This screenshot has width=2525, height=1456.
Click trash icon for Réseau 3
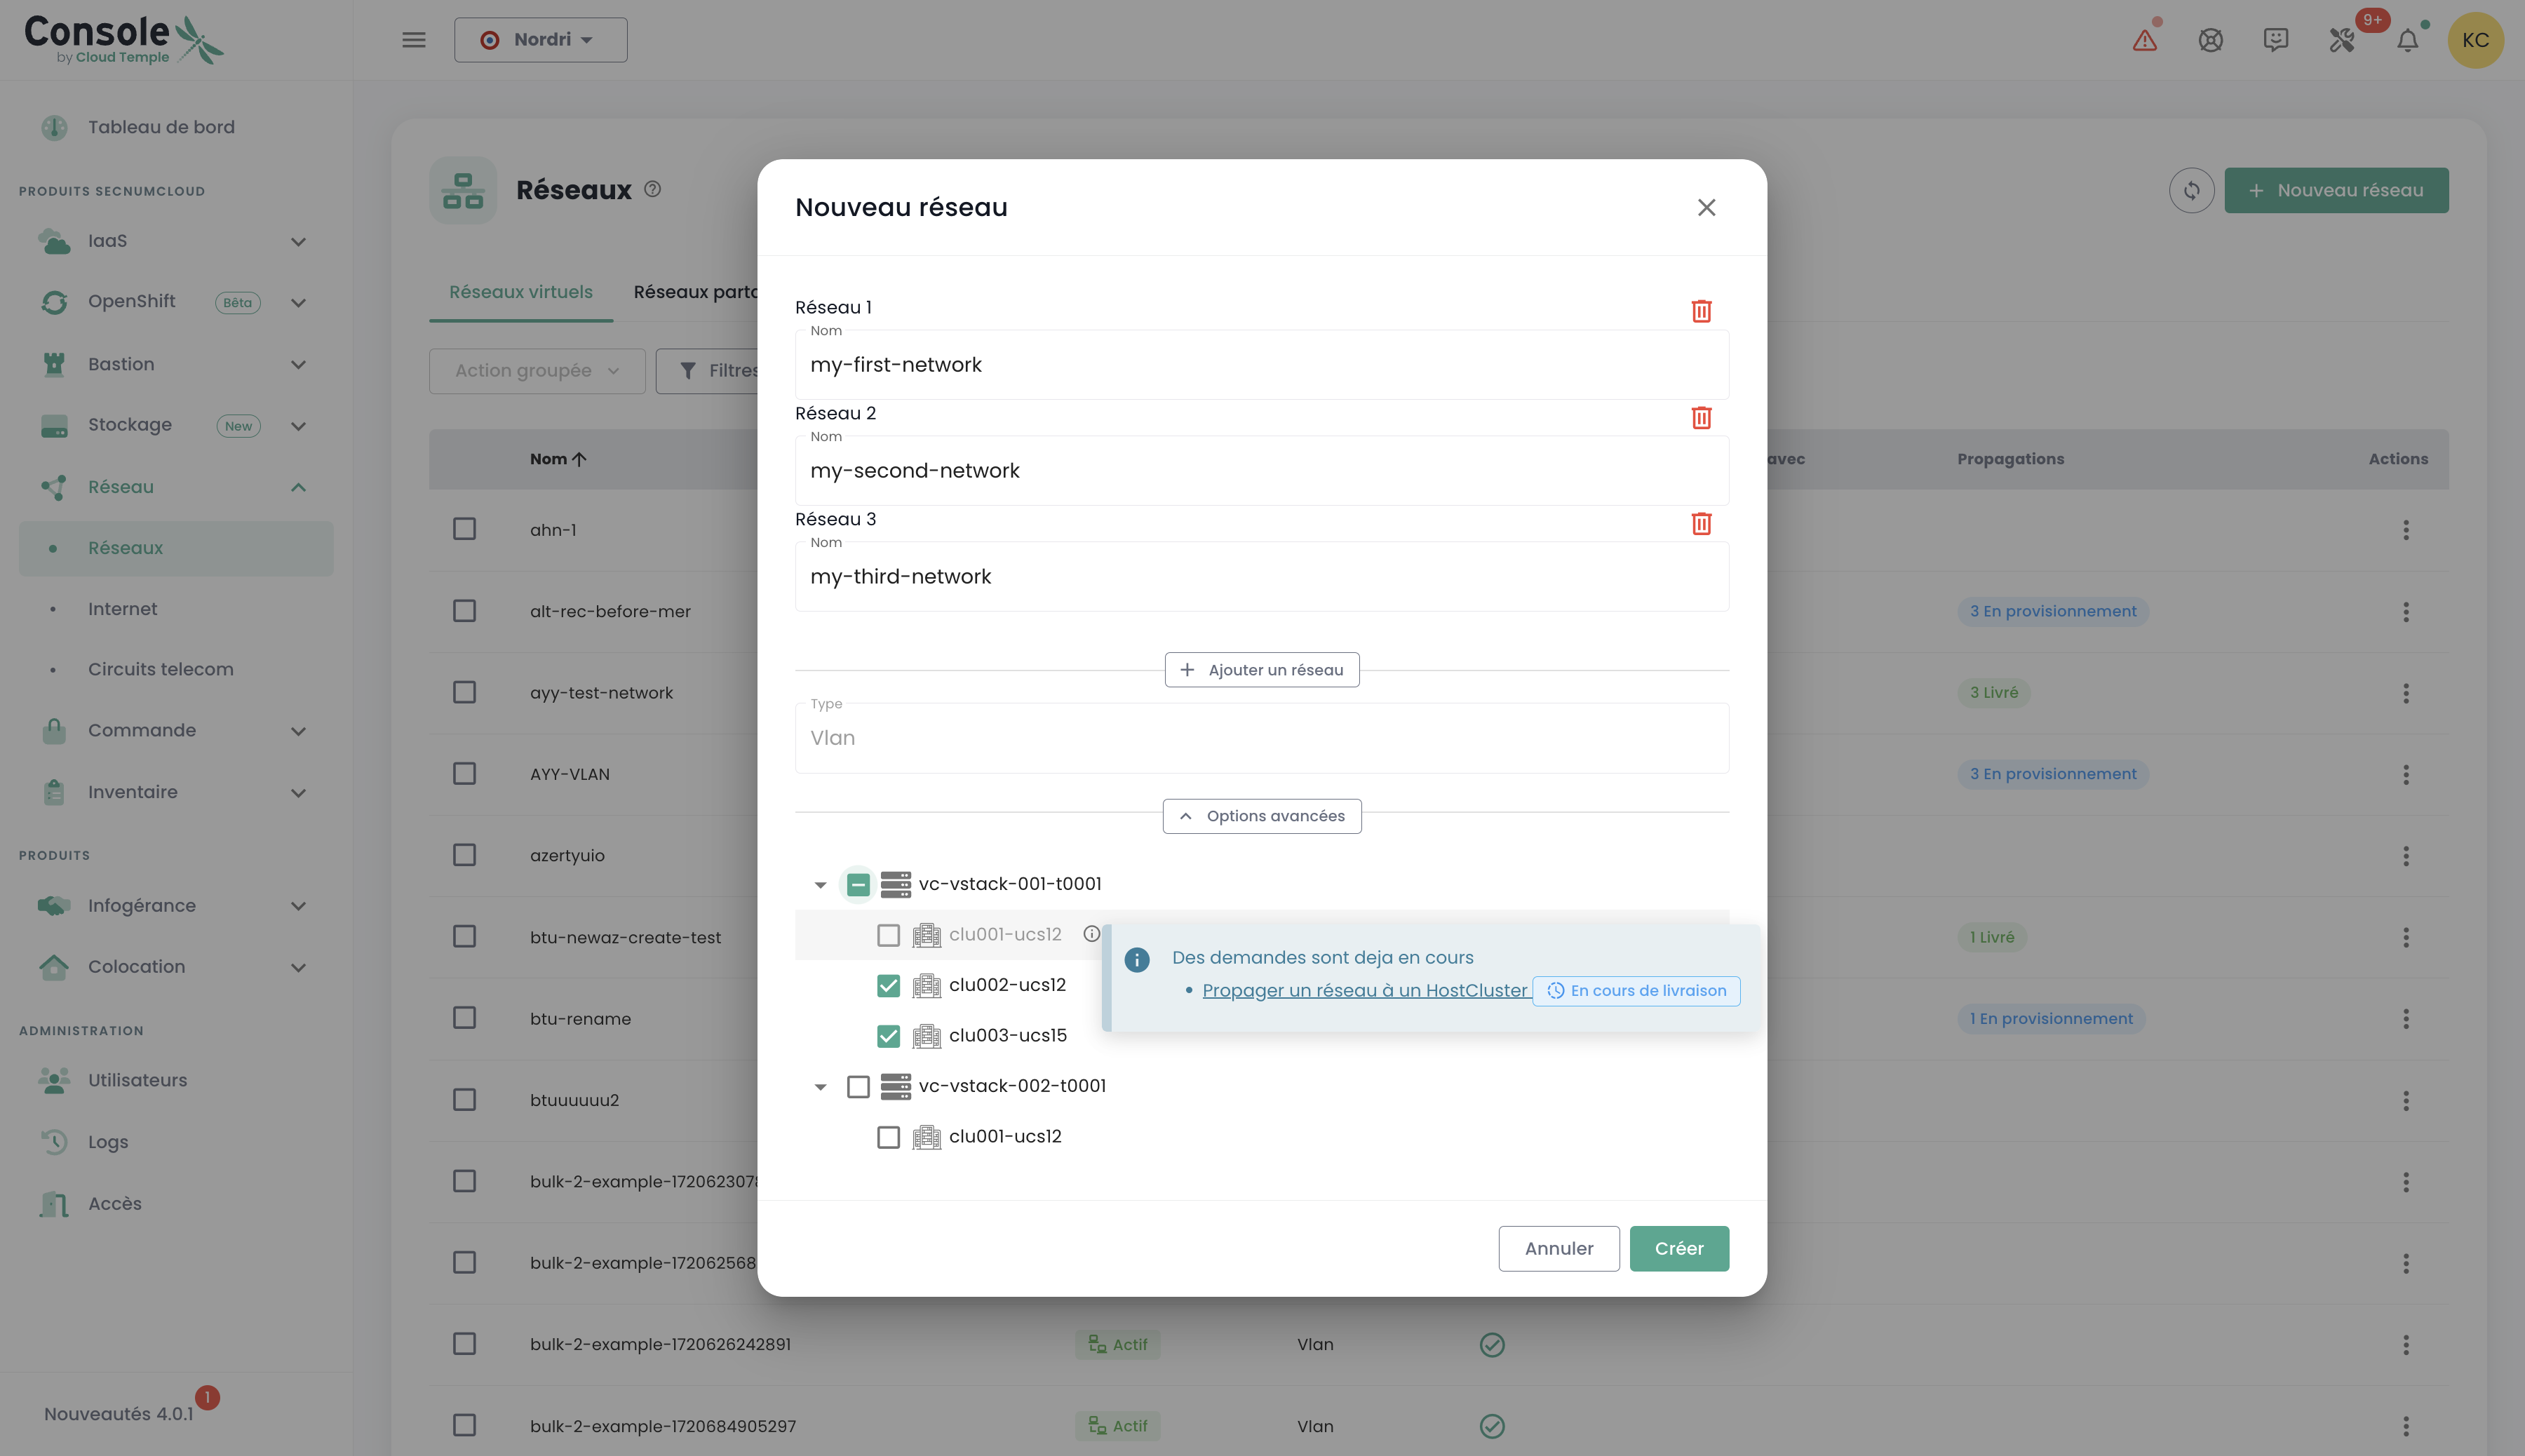[1701, 523]
